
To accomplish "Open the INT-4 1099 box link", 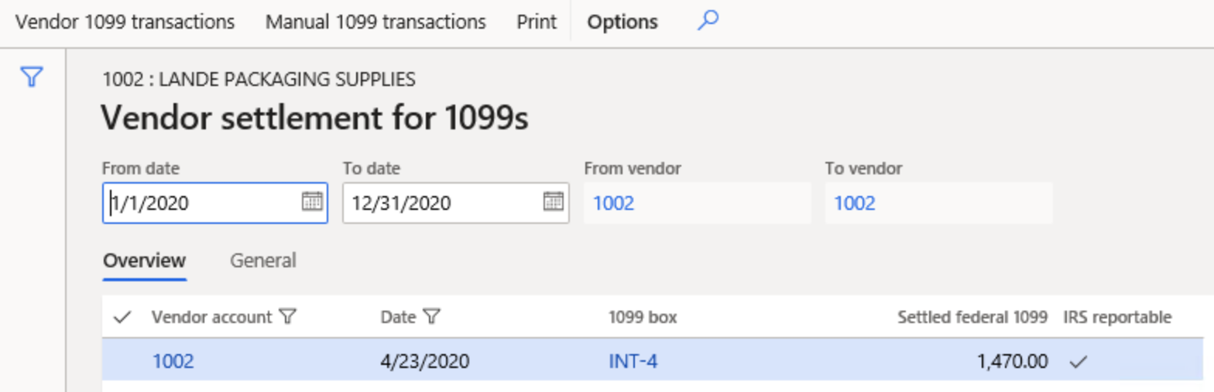I will (x=633, y=361).
